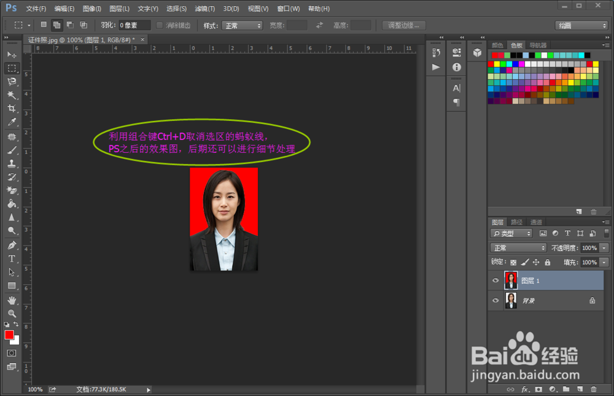Screen dimensions: 614x396
Task: Open the 滤镜 menu
Action: [206, 8]
